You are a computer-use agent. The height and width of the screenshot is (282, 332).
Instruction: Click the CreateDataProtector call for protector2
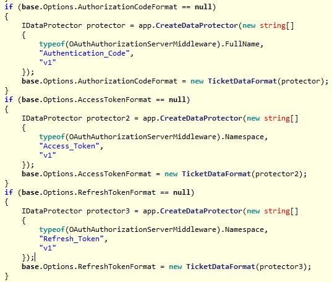coord(201,118)
